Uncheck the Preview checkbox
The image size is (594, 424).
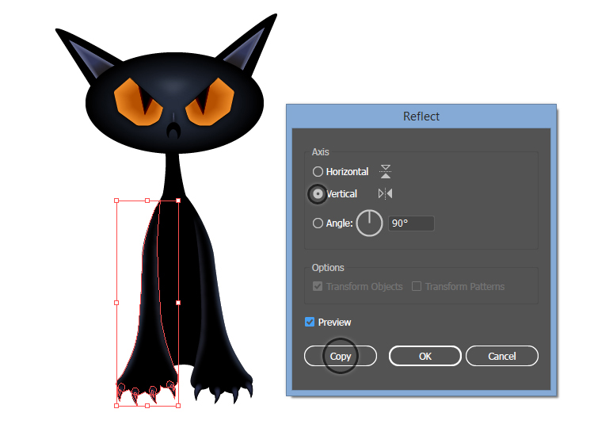[x=310, y=322]
